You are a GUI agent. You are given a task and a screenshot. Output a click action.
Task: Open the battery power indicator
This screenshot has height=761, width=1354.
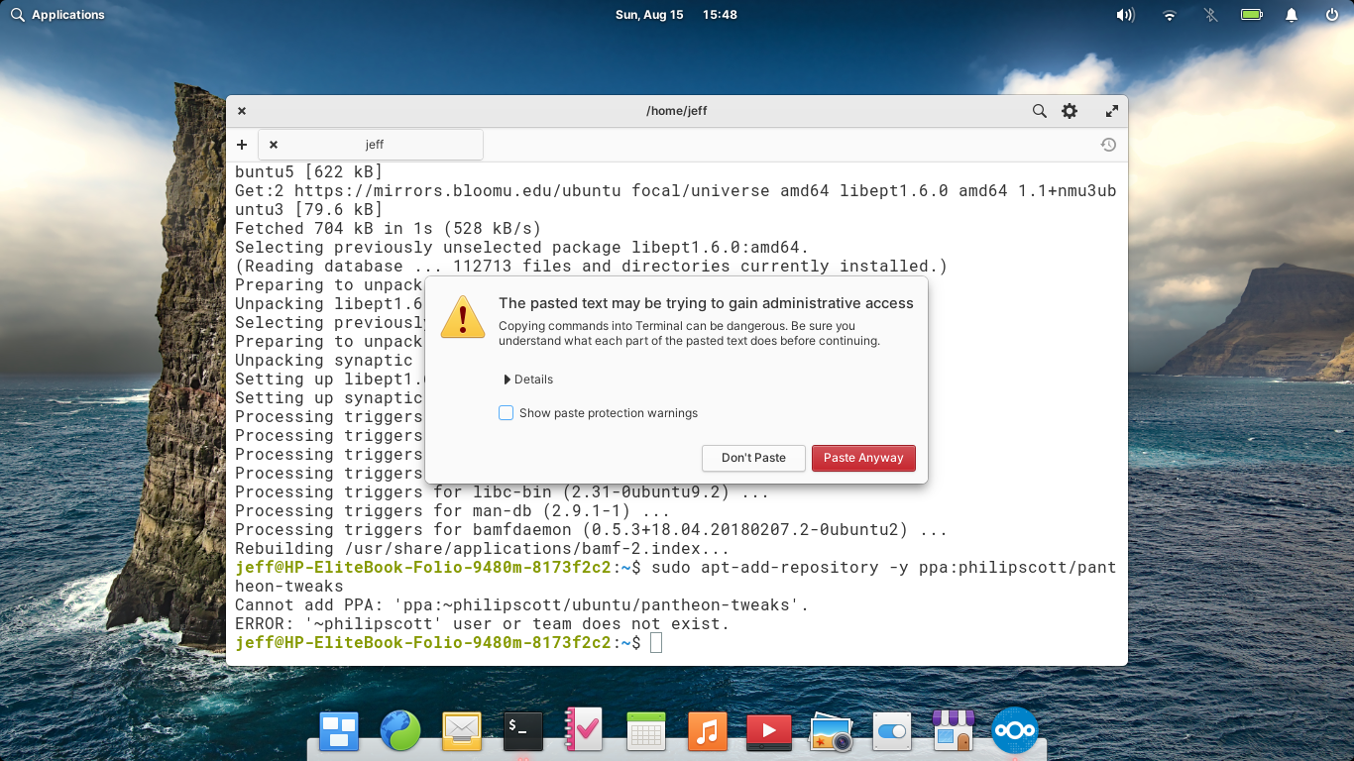[1251, 15]
